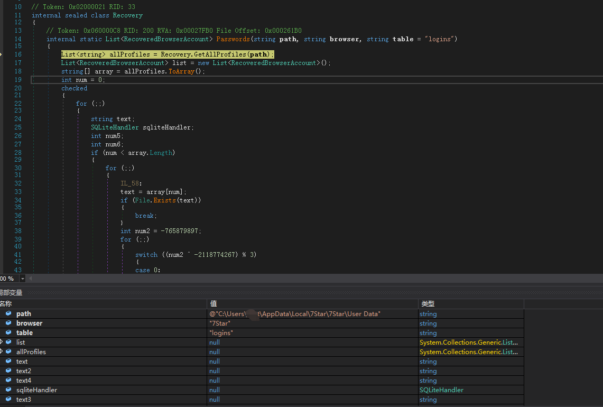Click the variable icon beside text4

coord(8,381)
